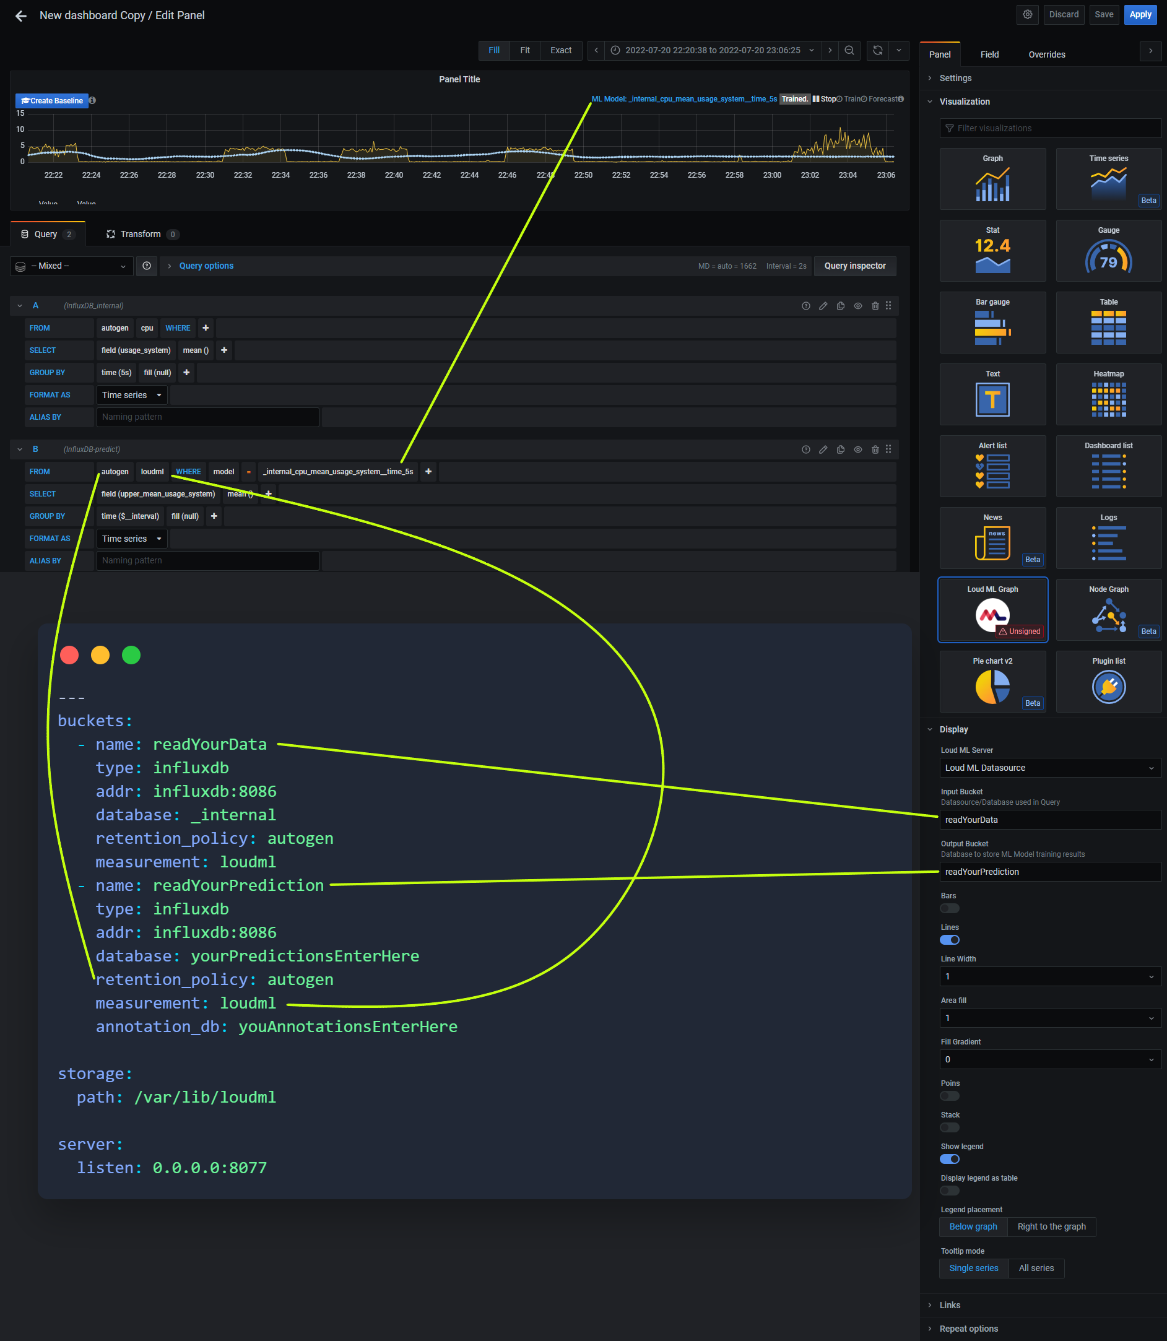Select the Heatmap visualization
The image size is (1167, 1341).
(1108, 394)
